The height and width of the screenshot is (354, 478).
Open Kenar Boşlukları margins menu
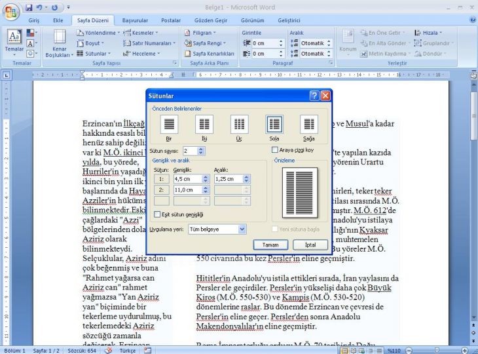(60, 43)
